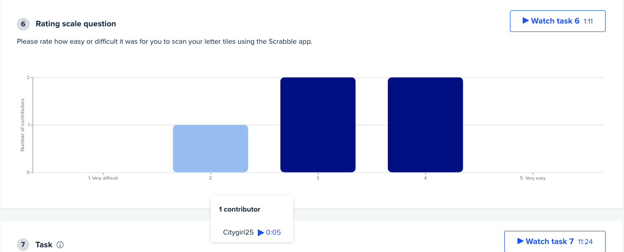This screenshot has width=624, height=252.
Task: Click the '1 contributor' tooltip header
Action: point(239,209)
